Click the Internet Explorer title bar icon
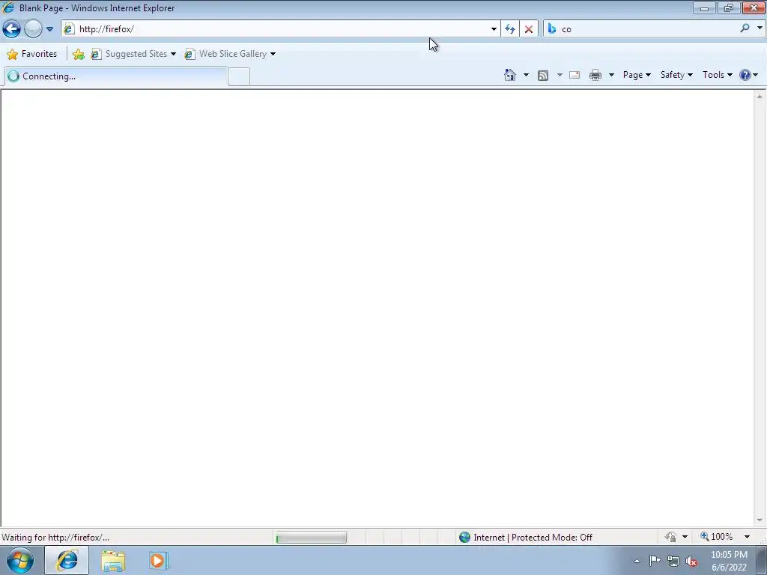 tap(7, 7)
